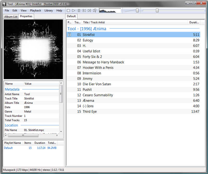This screenshot has height=174, width=208.
Task: Select track 11 Pushit
Action: (133, 89)
